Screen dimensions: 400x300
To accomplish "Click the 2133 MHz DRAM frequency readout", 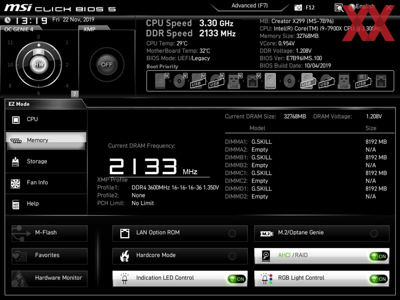I will [153, 166].
